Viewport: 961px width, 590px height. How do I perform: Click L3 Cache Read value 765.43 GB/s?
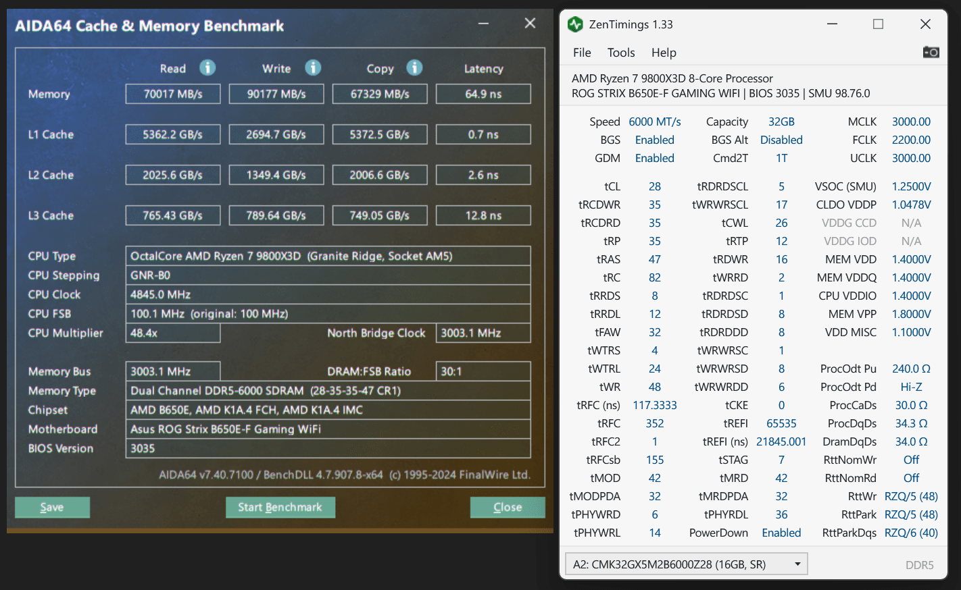173,215
